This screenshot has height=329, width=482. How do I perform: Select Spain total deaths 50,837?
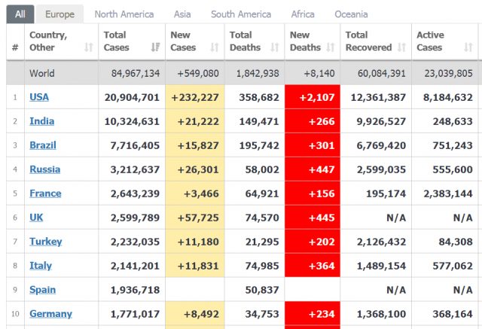[262, 290]
